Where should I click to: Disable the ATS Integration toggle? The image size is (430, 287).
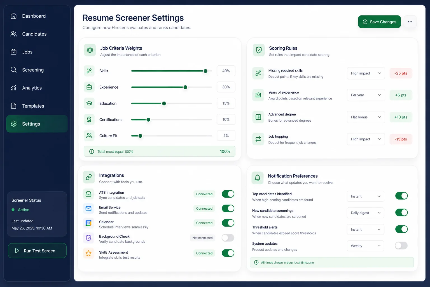[x=228, y=194]
